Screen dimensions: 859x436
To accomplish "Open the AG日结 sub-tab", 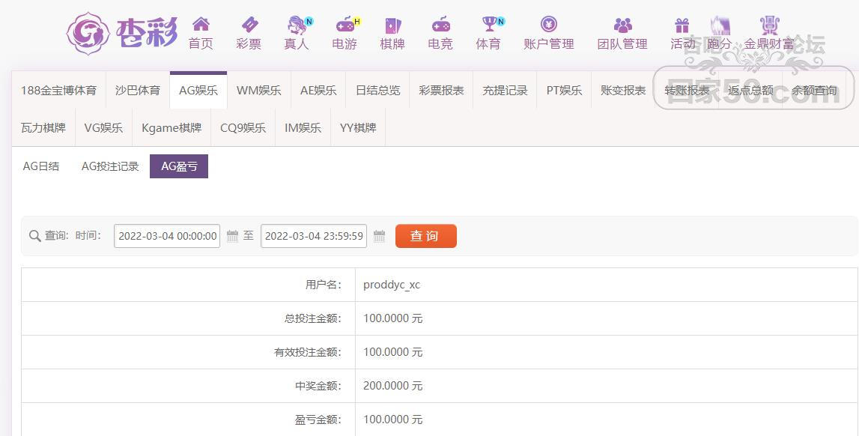I will (41, 166).
